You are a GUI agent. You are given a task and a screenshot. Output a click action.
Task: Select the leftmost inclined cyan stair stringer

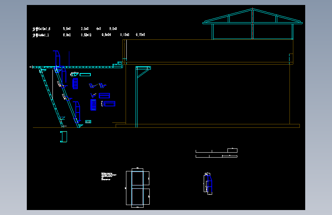point(51,97)
